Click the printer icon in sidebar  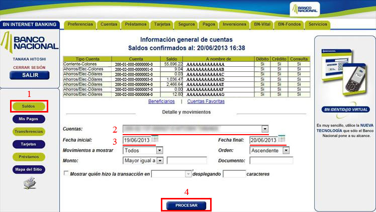(30, 183)
